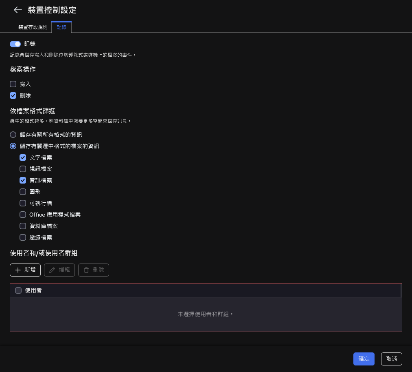Click the 裝置控制設定 page title

coord(52,10)
